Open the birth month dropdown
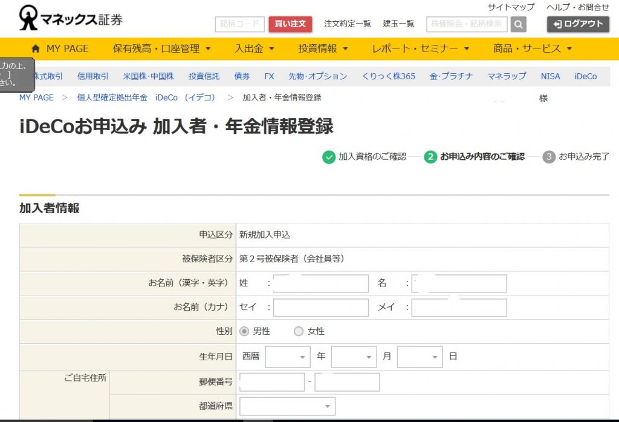 (353, 357)
